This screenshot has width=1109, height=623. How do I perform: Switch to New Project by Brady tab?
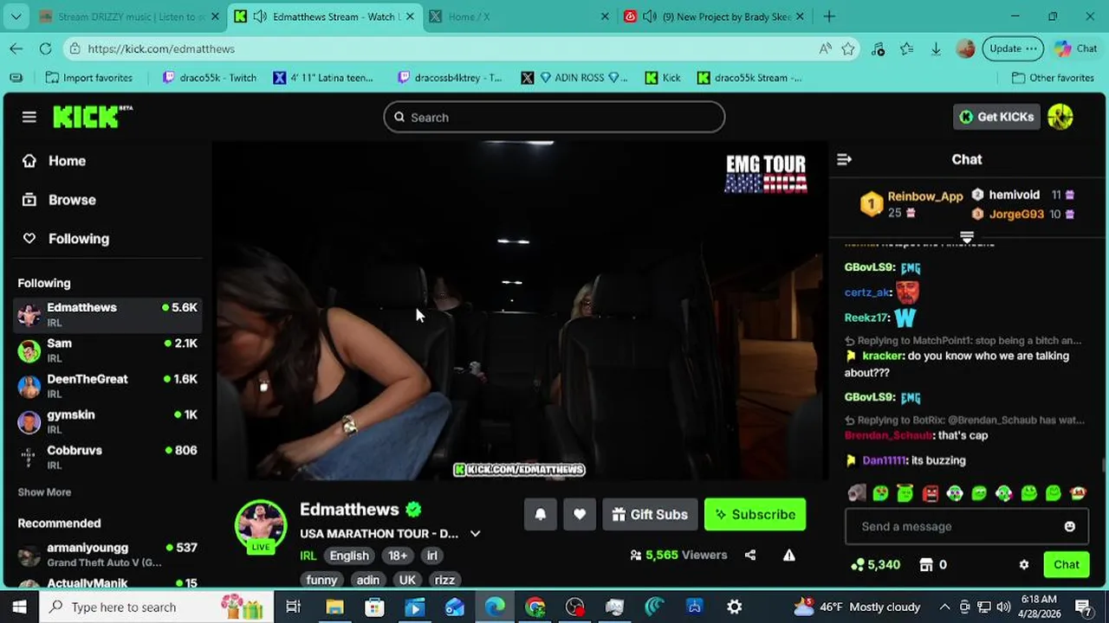[716, 16]
